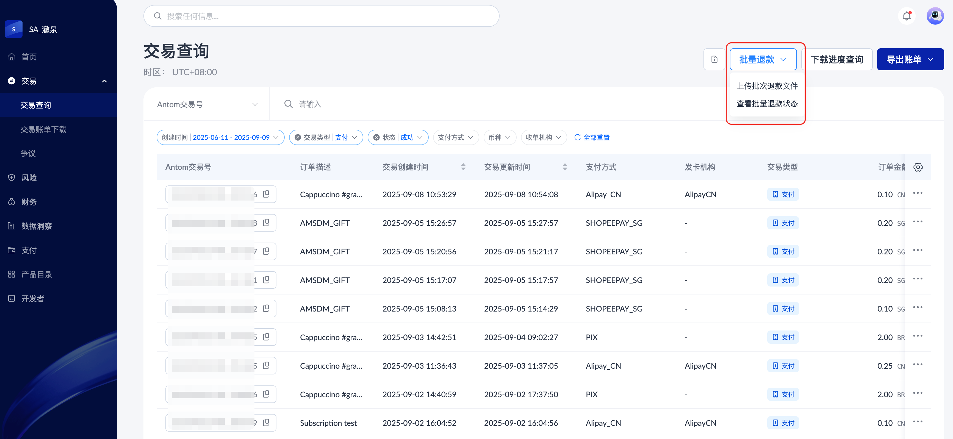Open the Antom交易号 search type dropdown
Screen dimensions: 953x439
[x=207, y=104]
